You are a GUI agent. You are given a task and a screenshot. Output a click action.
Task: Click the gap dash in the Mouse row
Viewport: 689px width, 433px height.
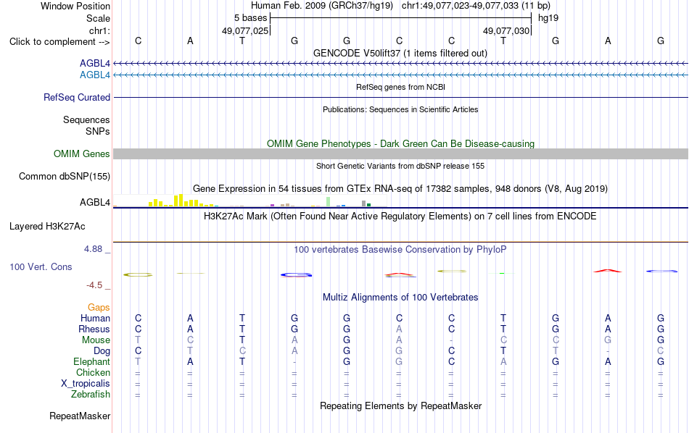pyautogui.click(x=451, y=340)
